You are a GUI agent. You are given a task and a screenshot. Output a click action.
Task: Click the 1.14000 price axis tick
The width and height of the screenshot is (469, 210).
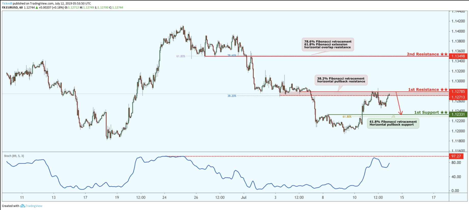click(458, 31)
